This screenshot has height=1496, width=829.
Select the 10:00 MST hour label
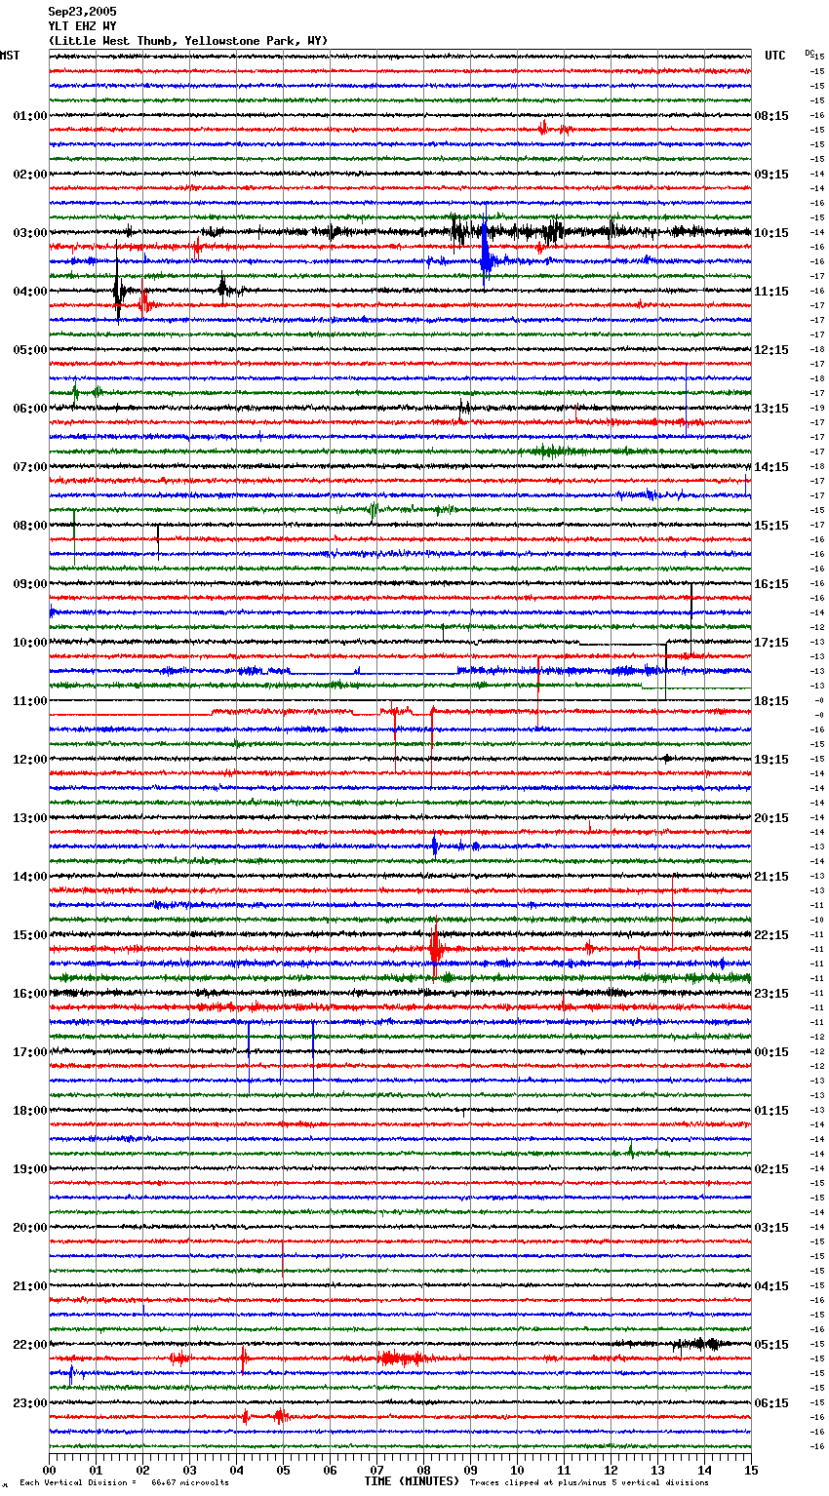click(30, 643)
